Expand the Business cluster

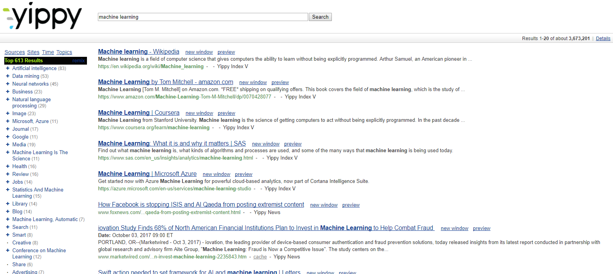click(7, 91)
